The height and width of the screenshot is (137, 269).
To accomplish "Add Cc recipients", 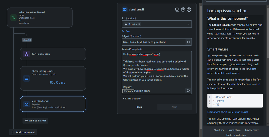I will pyautogui.click(x=123, y=31).
